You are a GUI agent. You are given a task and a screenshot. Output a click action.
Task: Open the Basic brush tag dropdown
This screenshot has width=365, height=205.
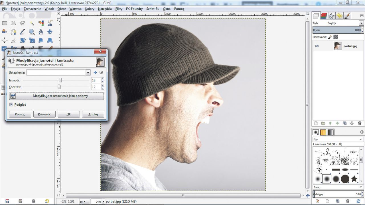(x=361, y=187)
